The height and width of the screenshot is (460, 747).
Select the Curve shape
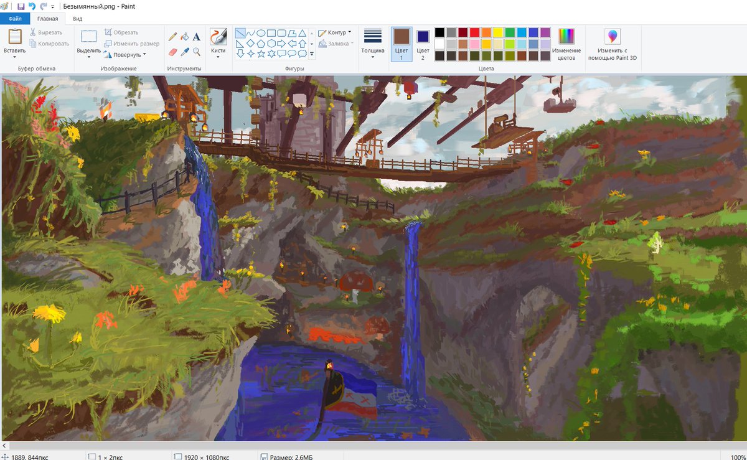251,33
